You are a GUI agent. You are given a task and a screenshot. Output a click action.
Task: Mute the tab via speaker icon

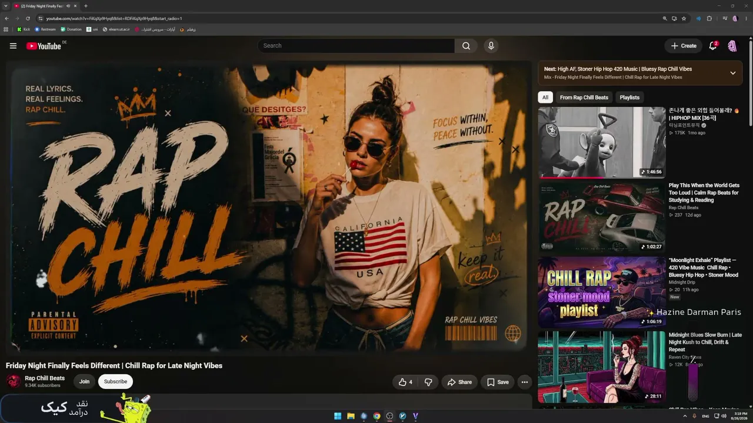pos(68,6)
